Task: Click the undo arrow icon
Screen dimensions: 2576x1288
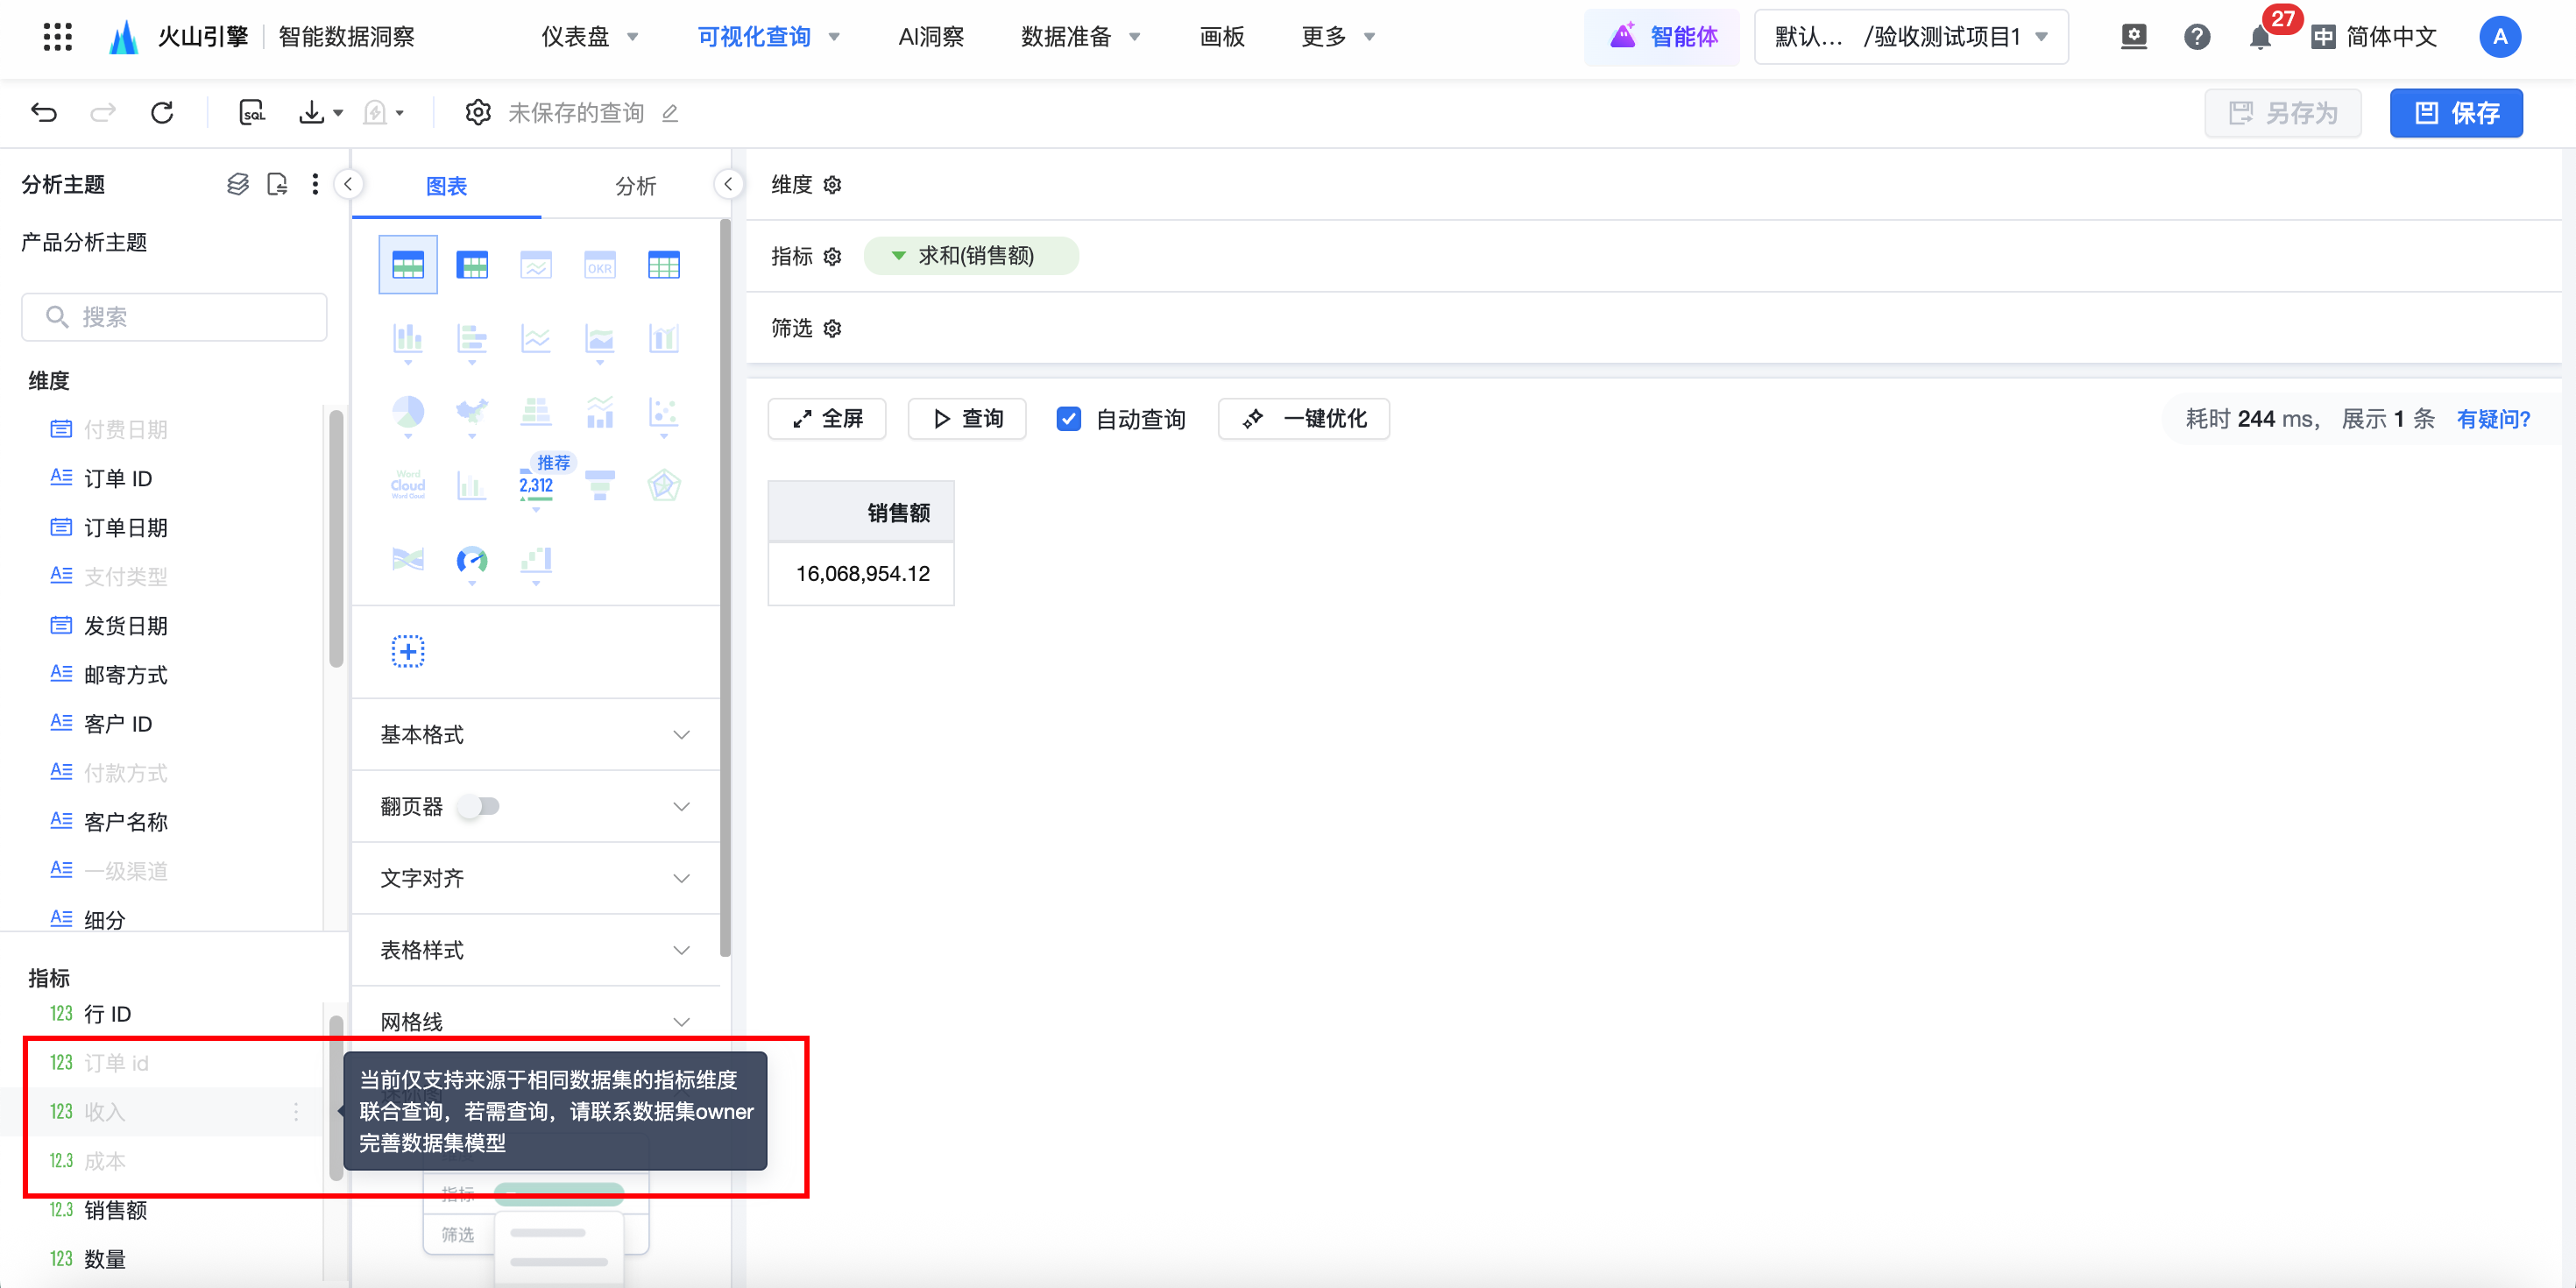Action: point(44,113)
